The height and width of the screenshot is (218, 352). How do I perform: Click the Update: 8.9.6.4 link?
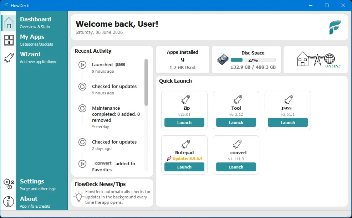tap(188, 159)
